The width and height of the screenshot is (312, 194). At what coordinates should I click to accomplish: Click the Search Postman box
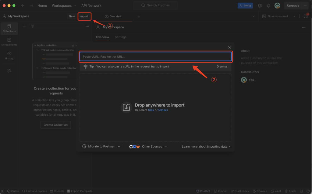click(x=155, y=5)
